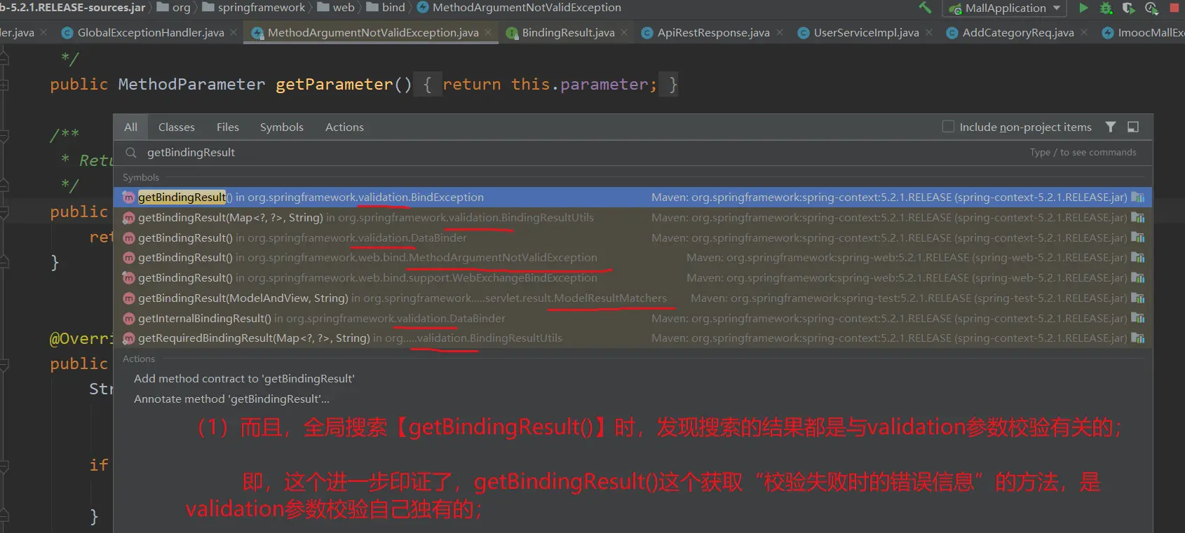This screenshot has width=1185, height=533.
Task: Open the search filter funnel icon
Action: (1111, 127)
